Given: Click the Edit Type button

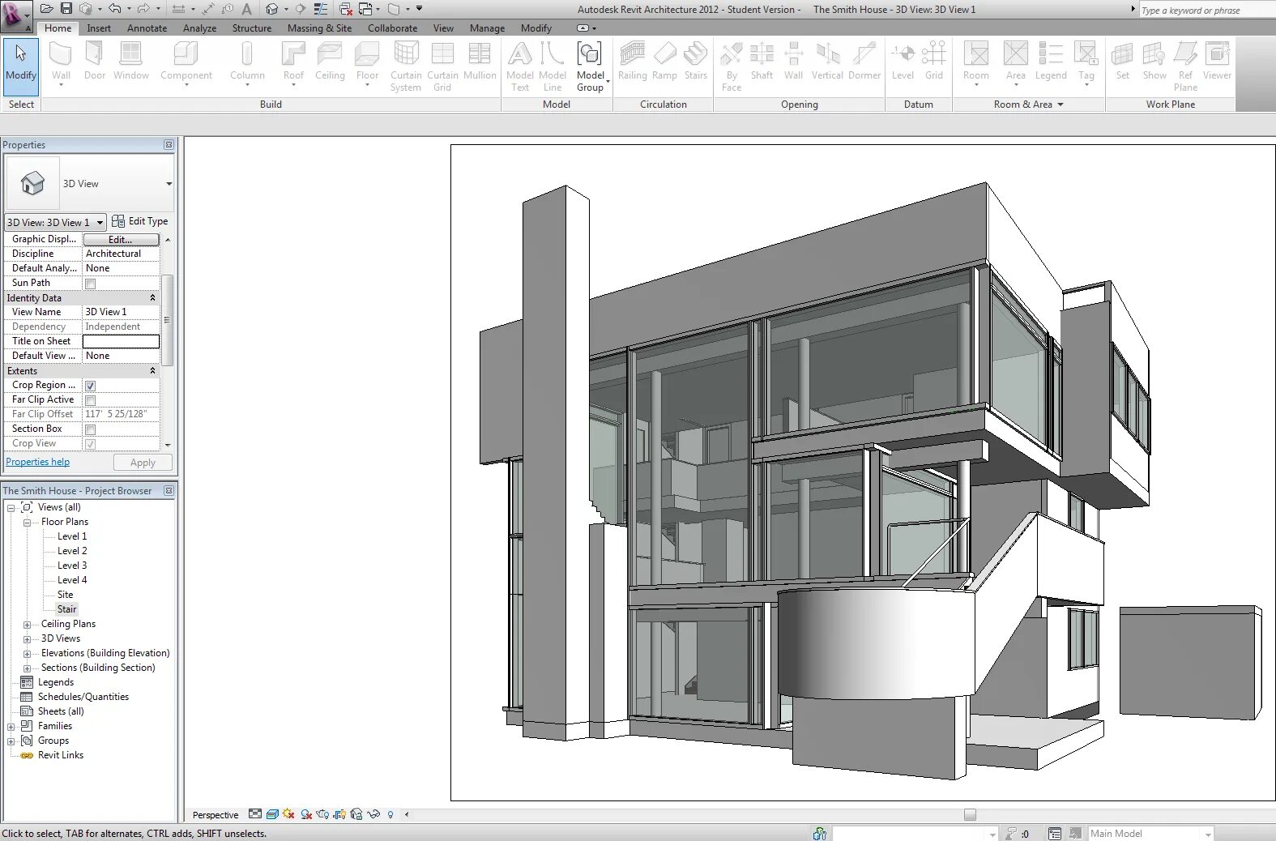Looking at the screenshot, I should [140, 221].
